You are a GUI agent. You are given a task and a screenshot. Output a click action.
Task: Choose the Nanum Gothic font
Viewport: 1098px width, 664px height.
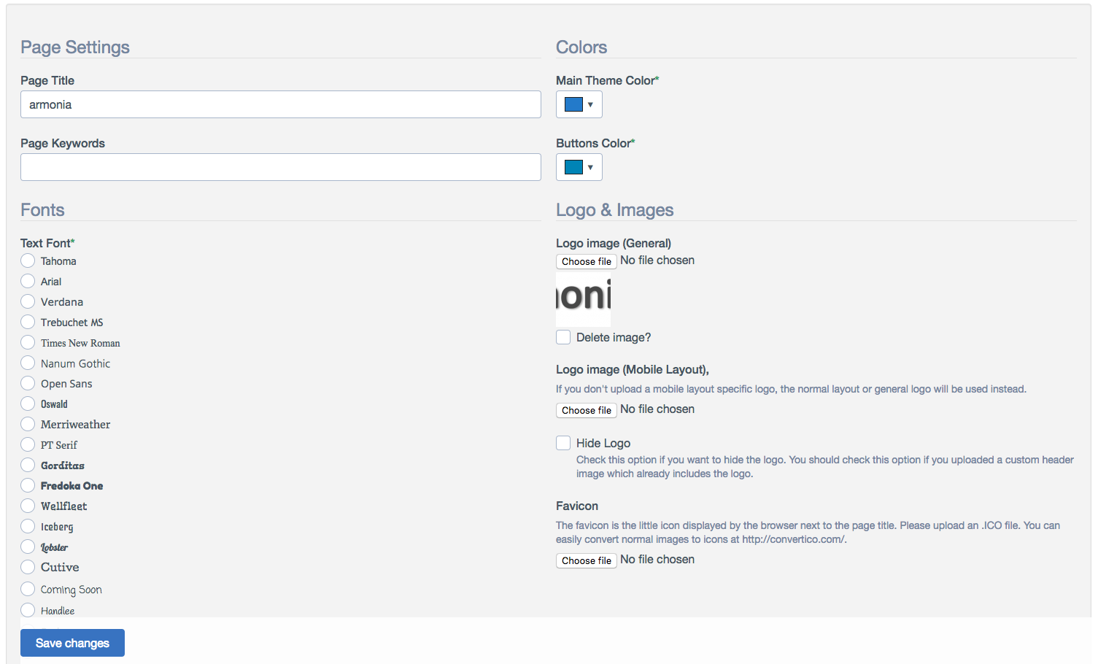point(28,363)
